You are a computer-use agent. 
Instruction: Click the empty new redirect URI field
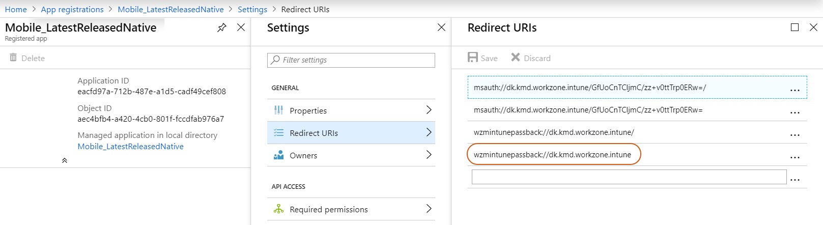pyautogui.click(x=629, y=177)
